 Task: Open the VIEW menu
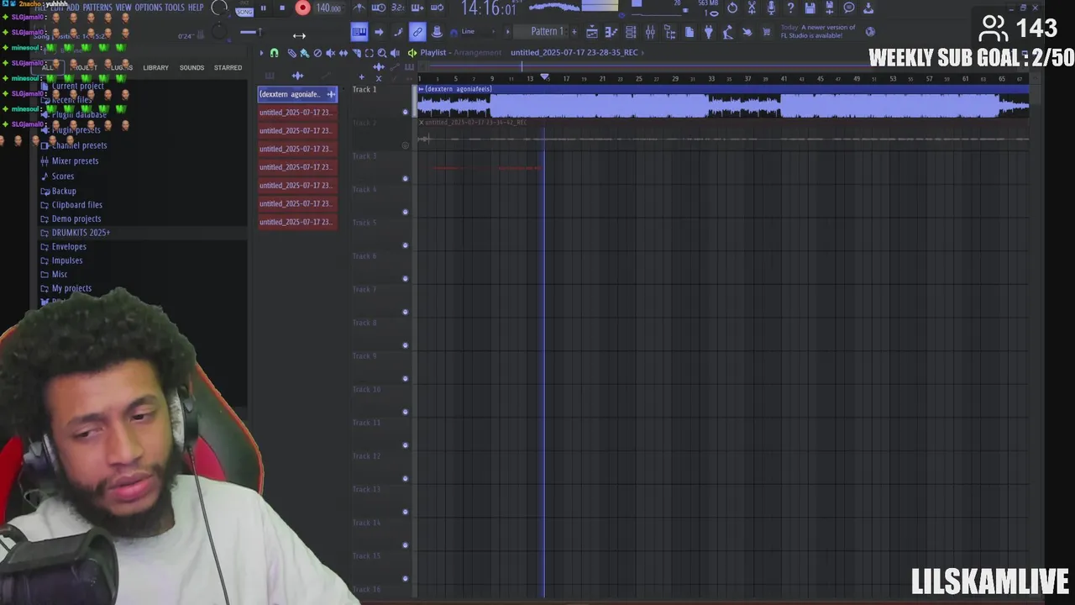[123, 8]
